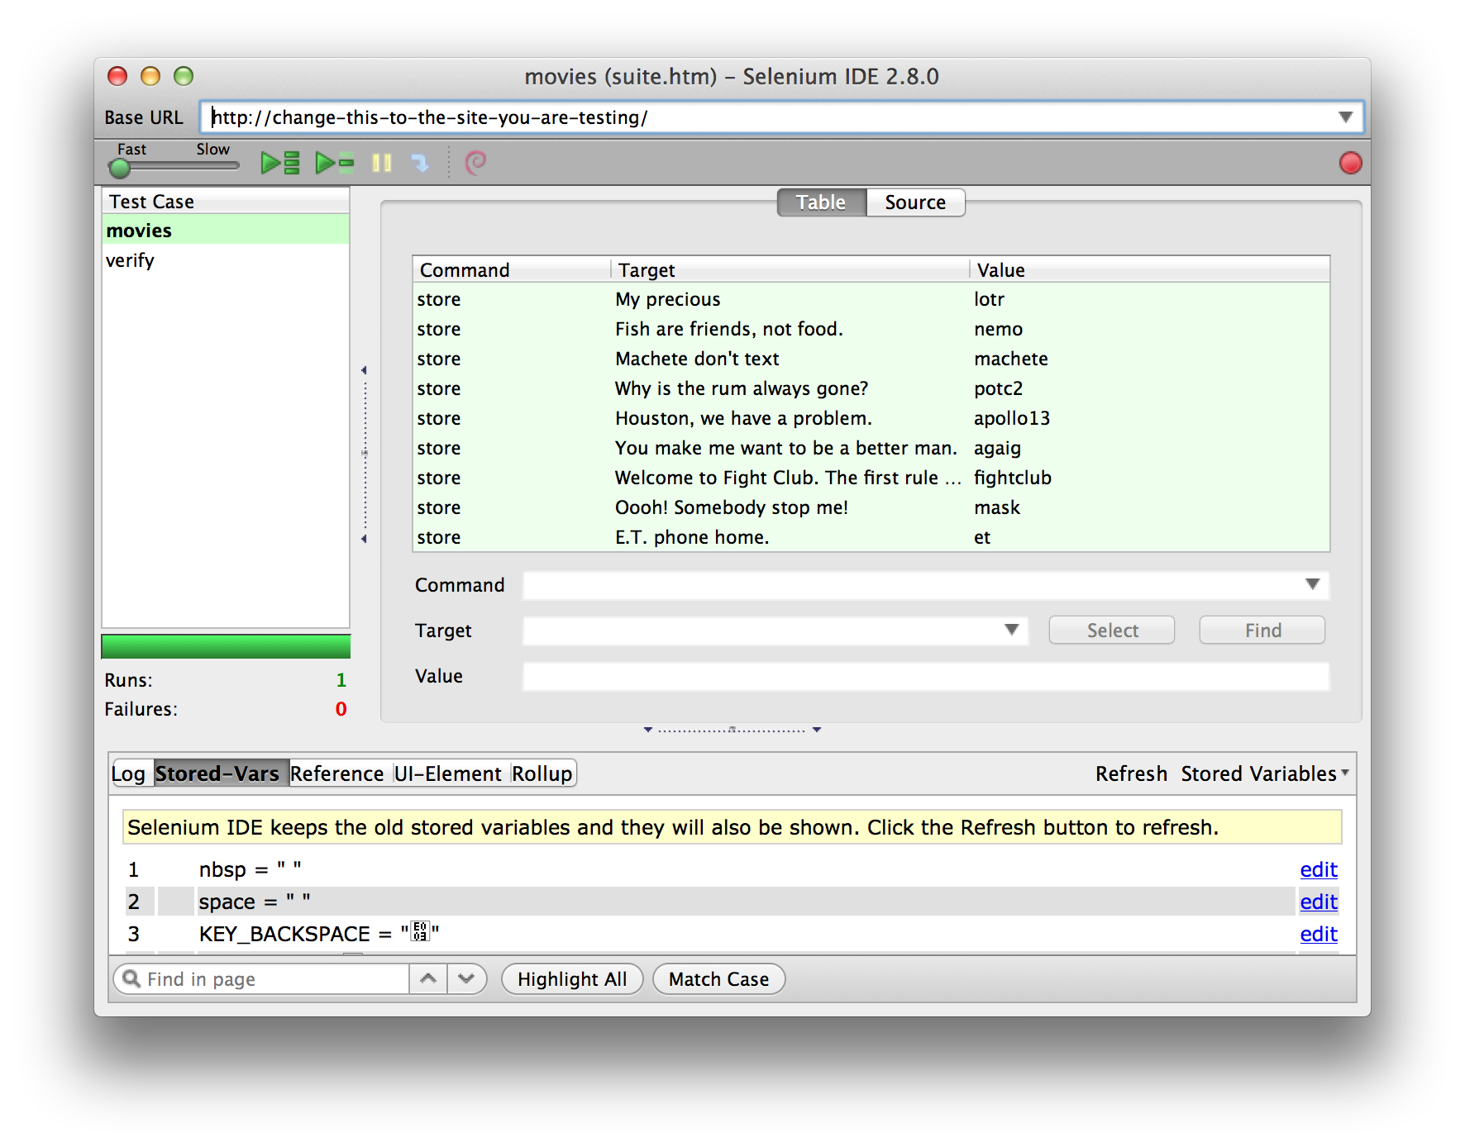Screen dimensions: 1465x1147
Task: Select row 'Houston, we have a problem.'
Action: click(871, 418)
